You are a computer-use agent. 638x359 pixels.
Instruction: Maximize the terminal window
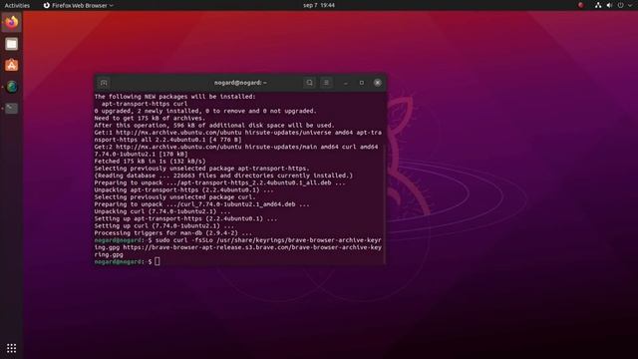pos(361,83)
